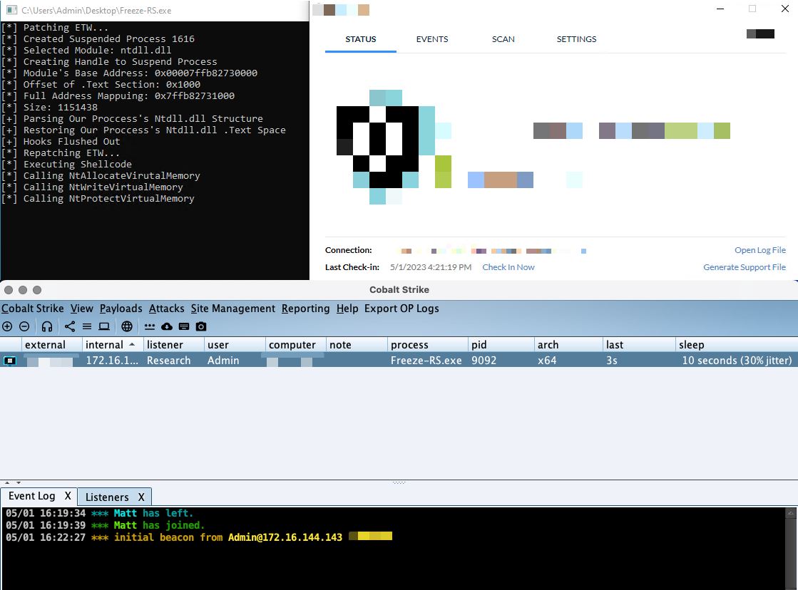Show session table list icon
Screen dimensions: 798x590
(87, 326)
